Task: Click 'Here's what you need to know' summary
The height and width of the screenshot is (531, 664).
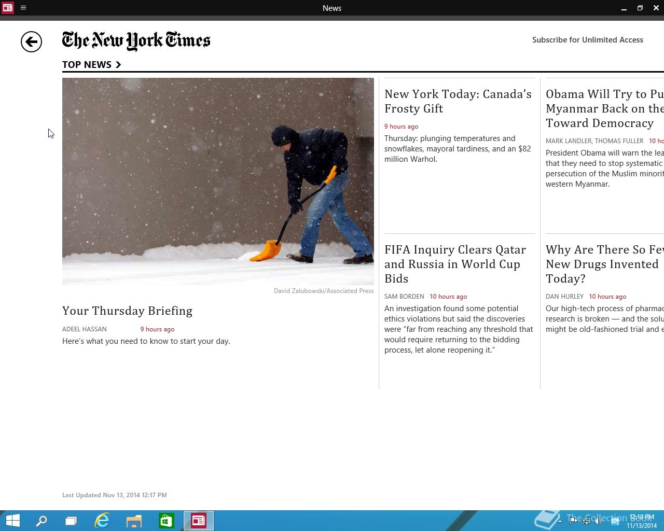Action: pos(146,341)
